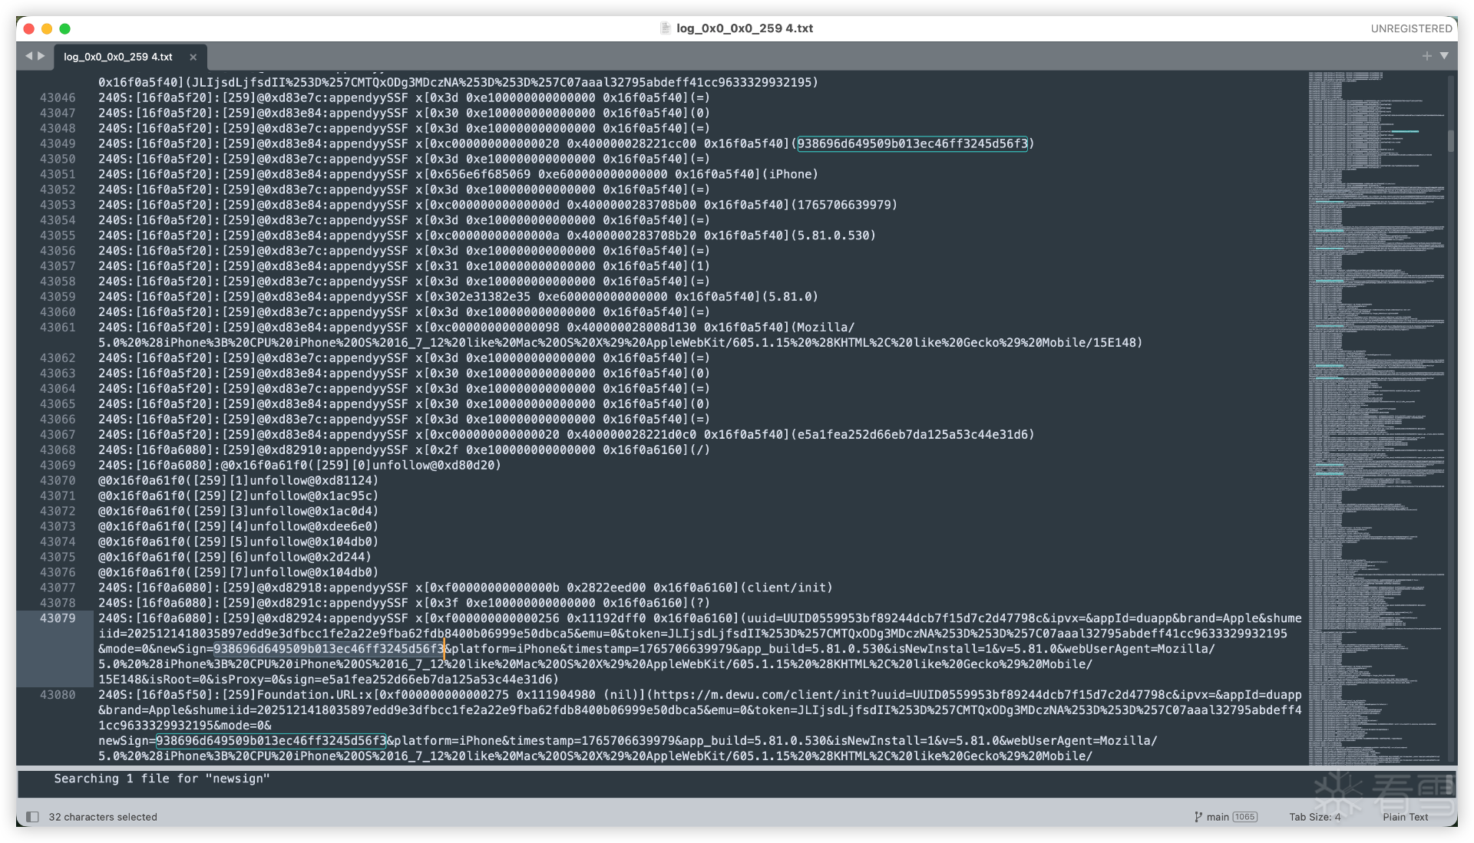Image resolution: width=1474 pixels, height=843 pixels.
Task: Click the plus icon for new tab
Action: point(1426,56)
